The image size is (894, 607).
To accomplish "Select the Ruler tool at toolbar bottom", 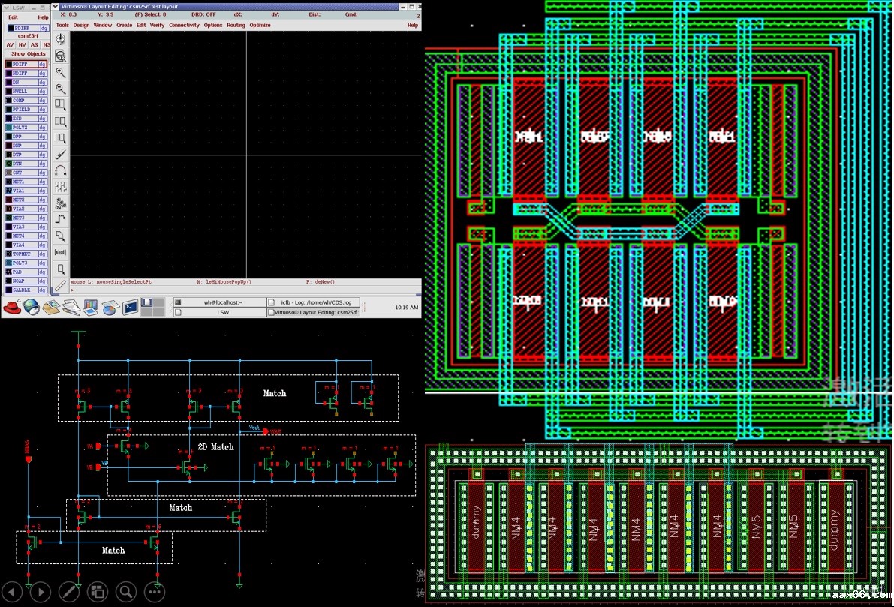I will click(61, 285).
